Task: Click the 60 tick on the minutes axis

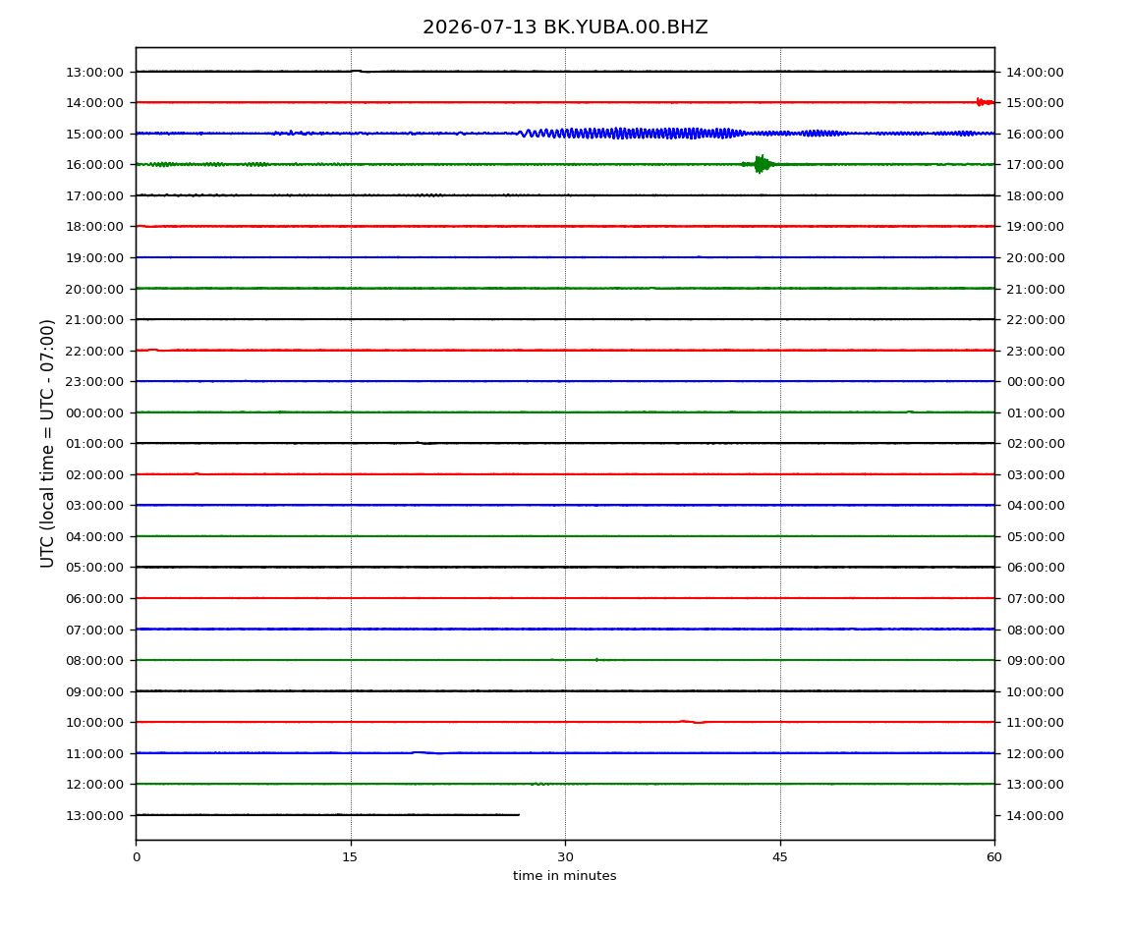Action: (x=994, y=856)
